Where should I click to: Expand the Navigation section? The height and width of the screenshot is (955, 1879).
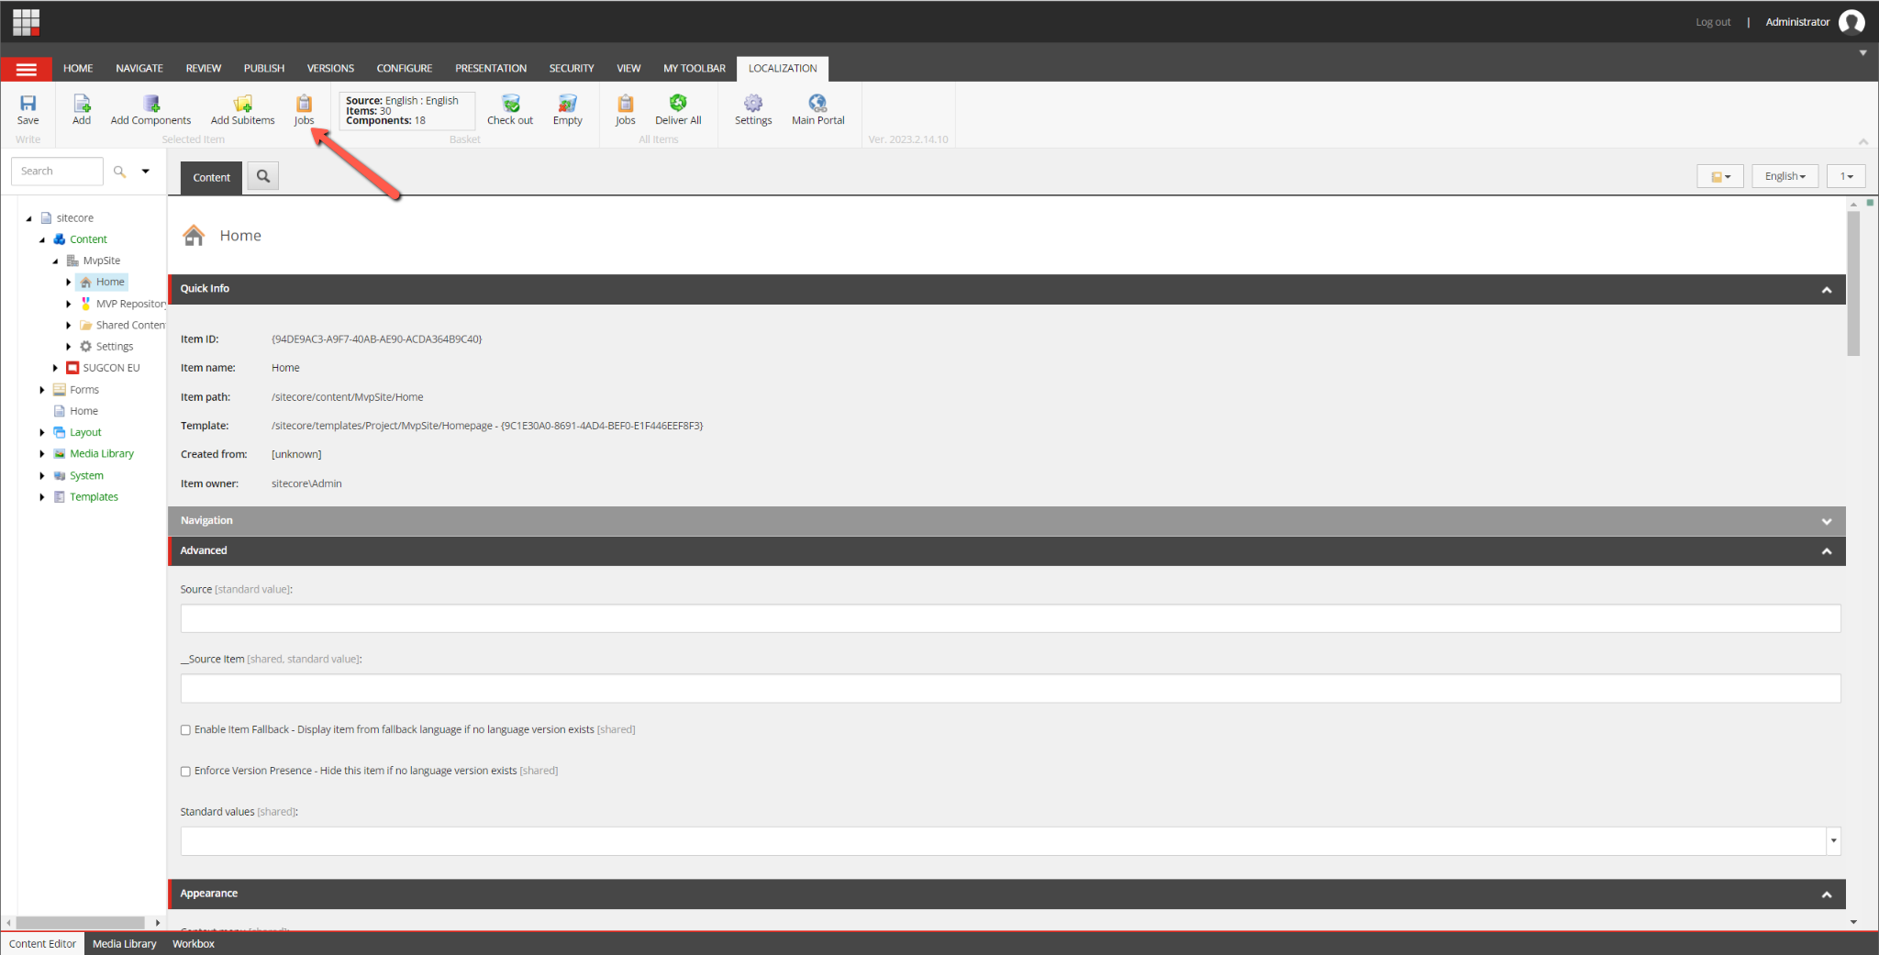[1827, 521]
